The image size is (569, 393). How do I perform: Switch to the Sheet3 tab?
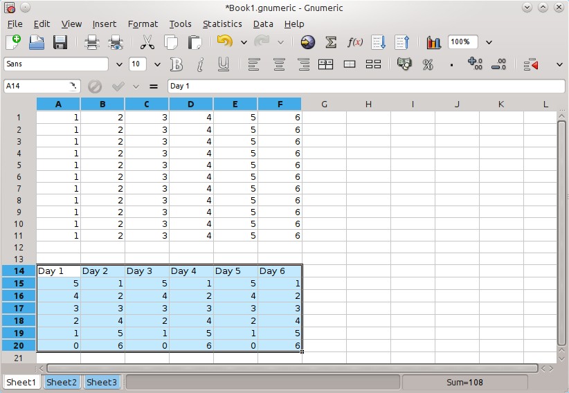(102, 382)
